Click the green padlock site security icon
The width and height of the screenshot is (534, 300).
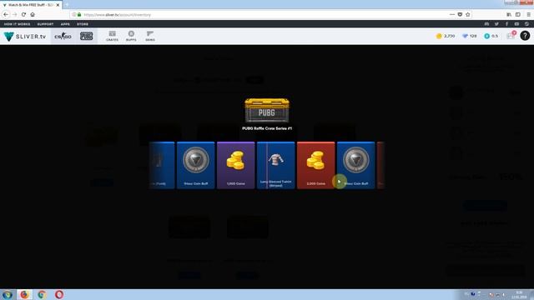coord(79,15)
